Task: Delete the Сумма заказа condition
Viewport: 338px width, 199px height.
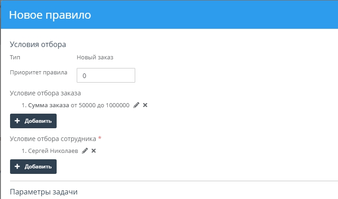Action: (145, 105)
